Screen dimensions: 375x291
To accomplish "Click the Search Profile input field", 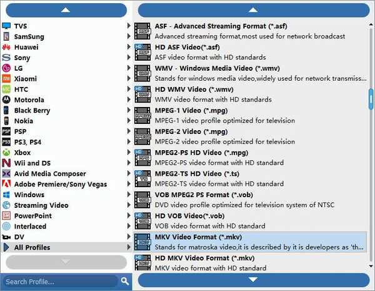I will [x=61, y=282].
